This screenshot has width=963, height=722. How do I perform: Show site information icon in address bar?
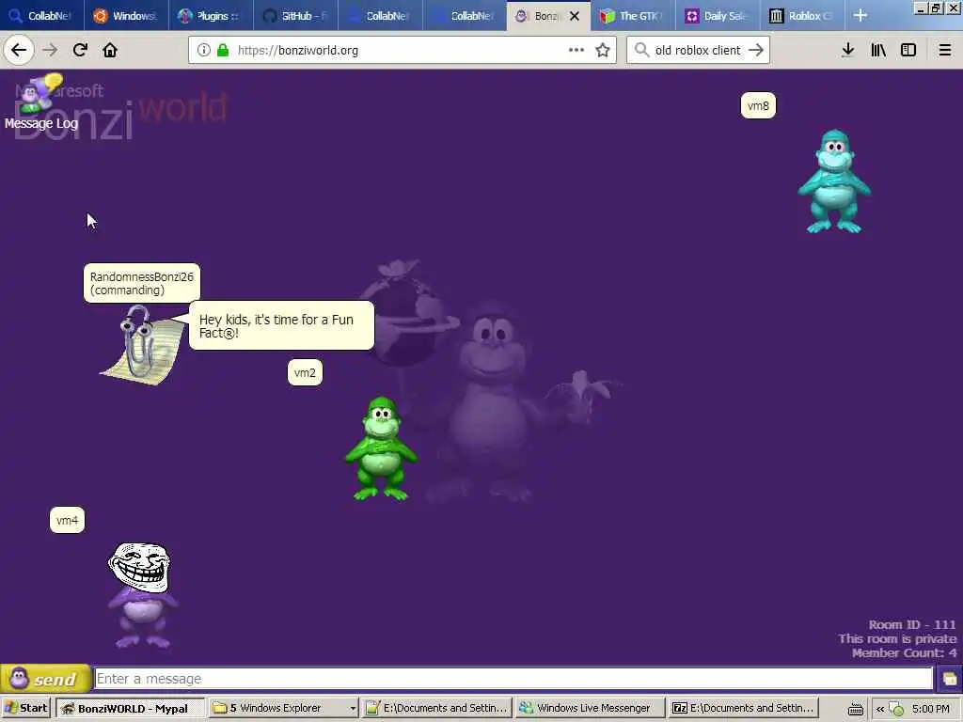[203, 51]
